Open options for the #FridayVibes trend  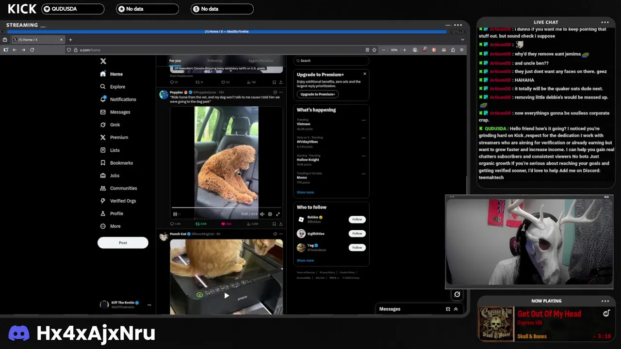pyautogui.click(x=363, y=138)
